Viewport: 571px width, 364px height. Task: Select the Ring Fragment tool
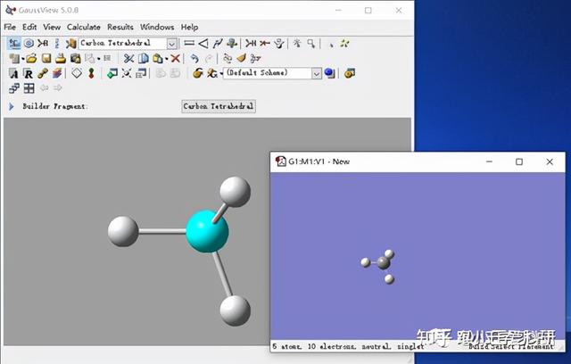click(x=29, y=44)
